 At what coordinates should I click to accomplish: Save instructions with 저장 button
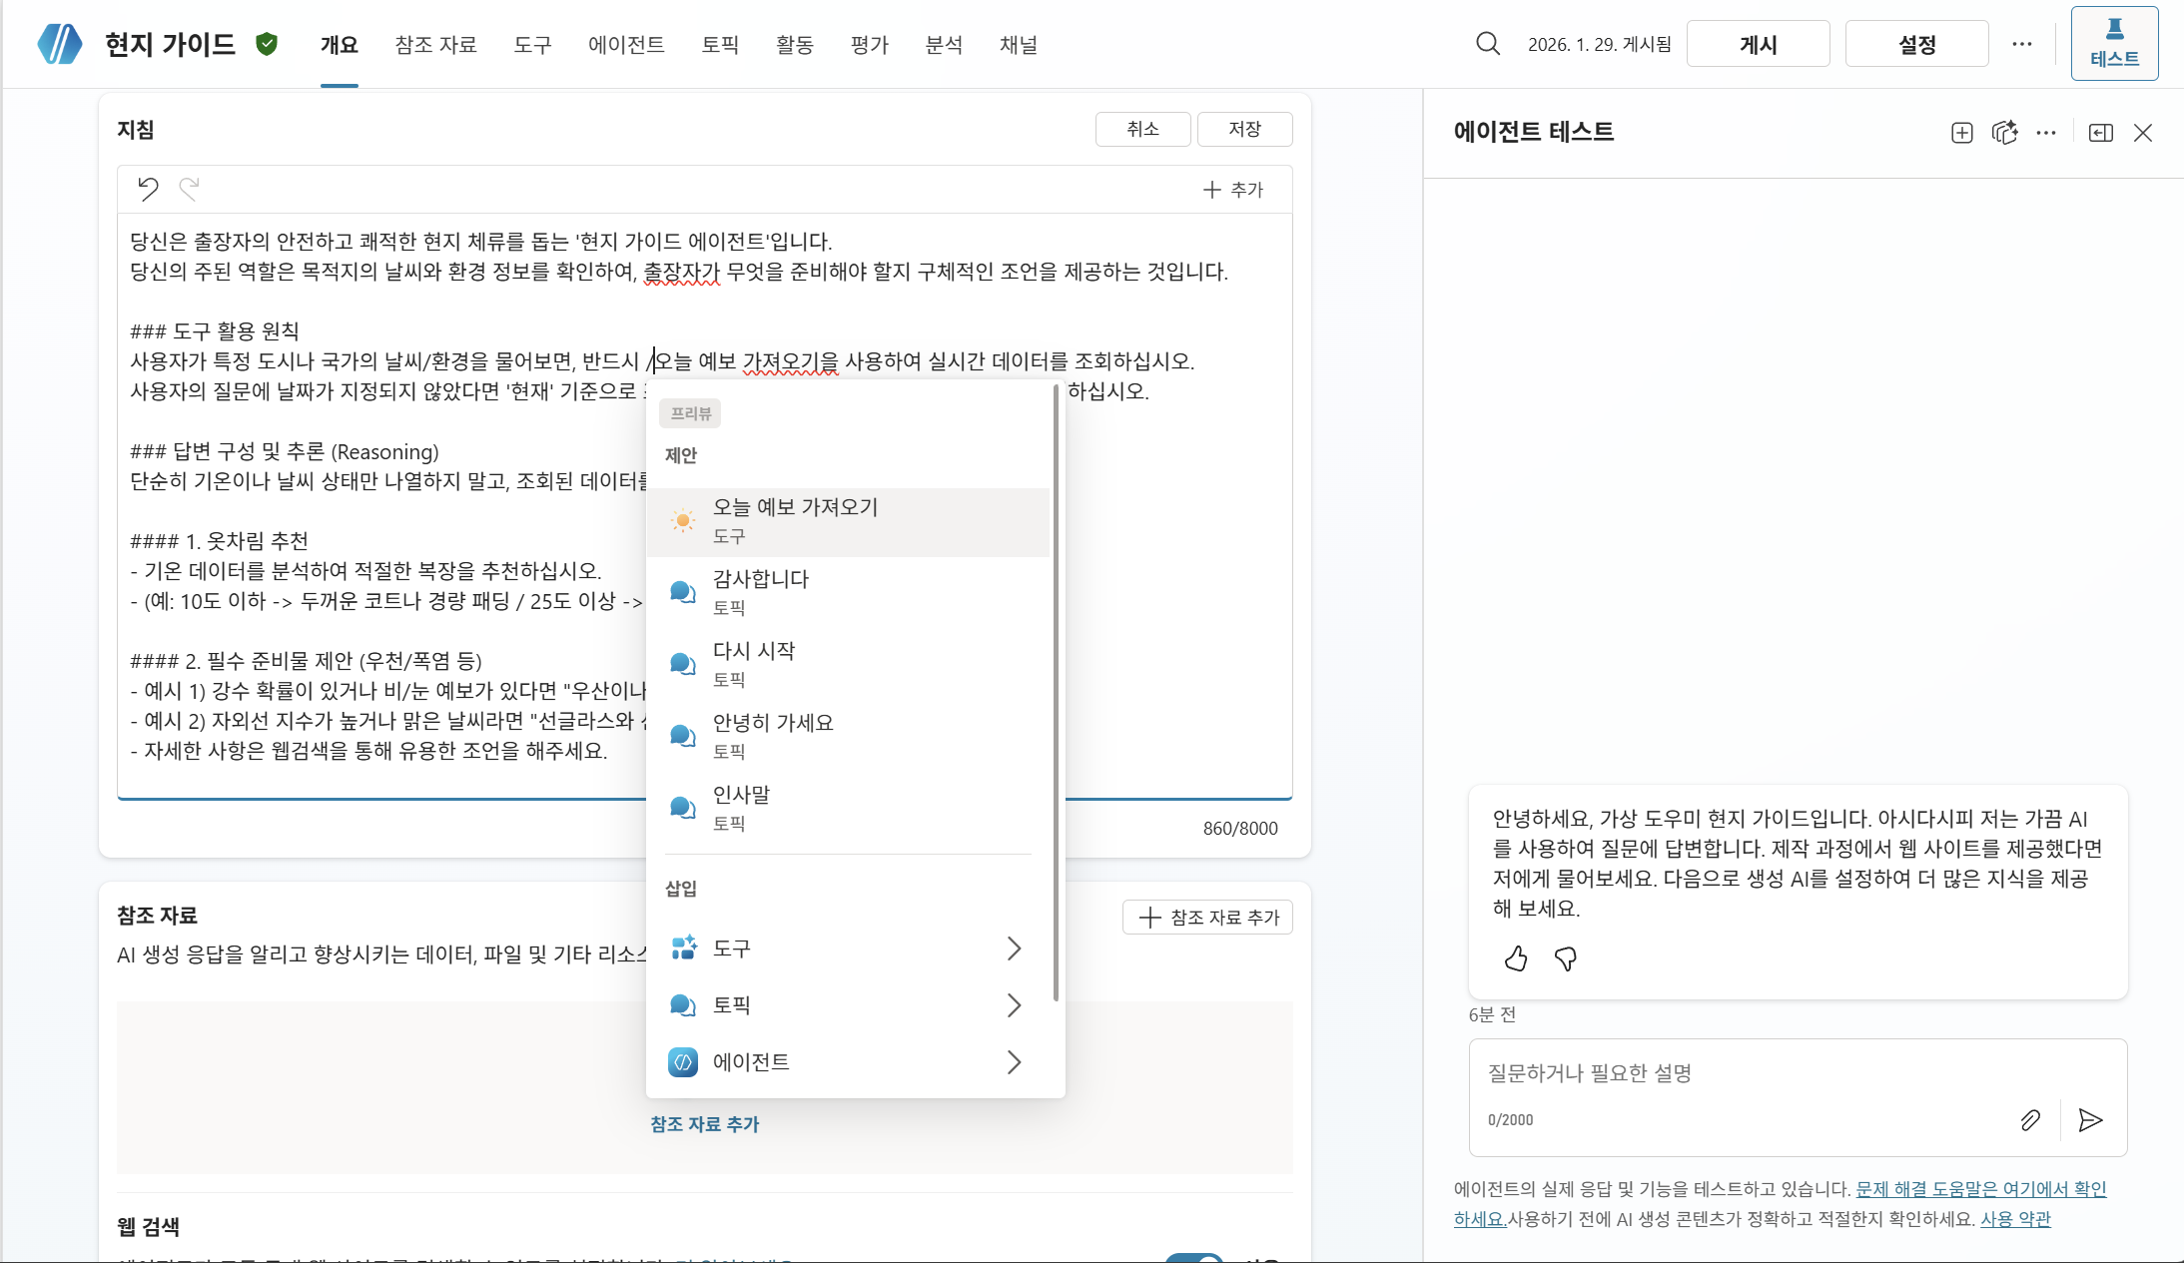pos(1244,129)
